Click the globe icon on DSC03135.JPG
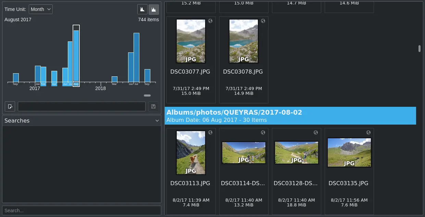Screen dimensions: 425x217 point(368,132)
